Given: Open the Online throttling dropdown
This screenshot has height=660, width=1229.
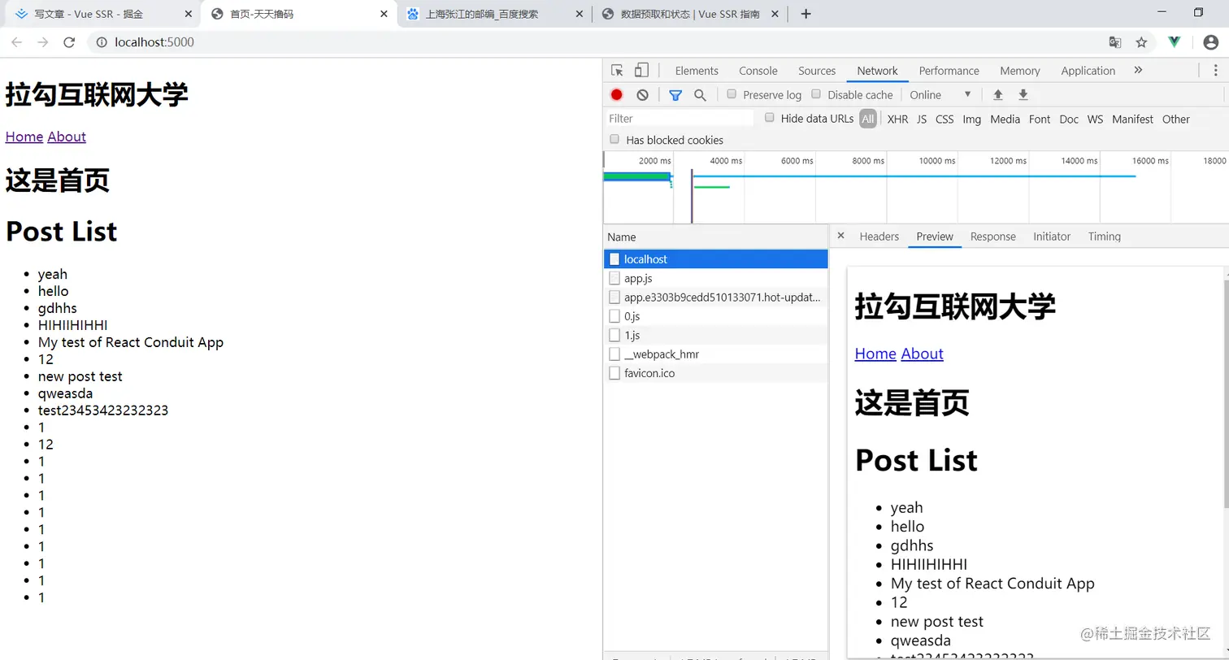Looking at the screenshot, I should coord(940,95).
